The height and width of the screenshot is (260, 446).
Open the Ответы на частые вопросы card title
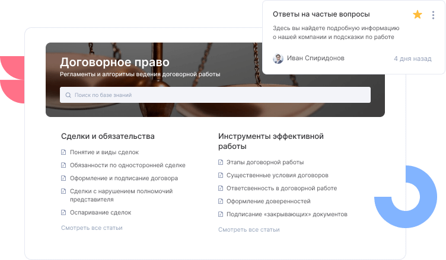click(x=321, y=14)
